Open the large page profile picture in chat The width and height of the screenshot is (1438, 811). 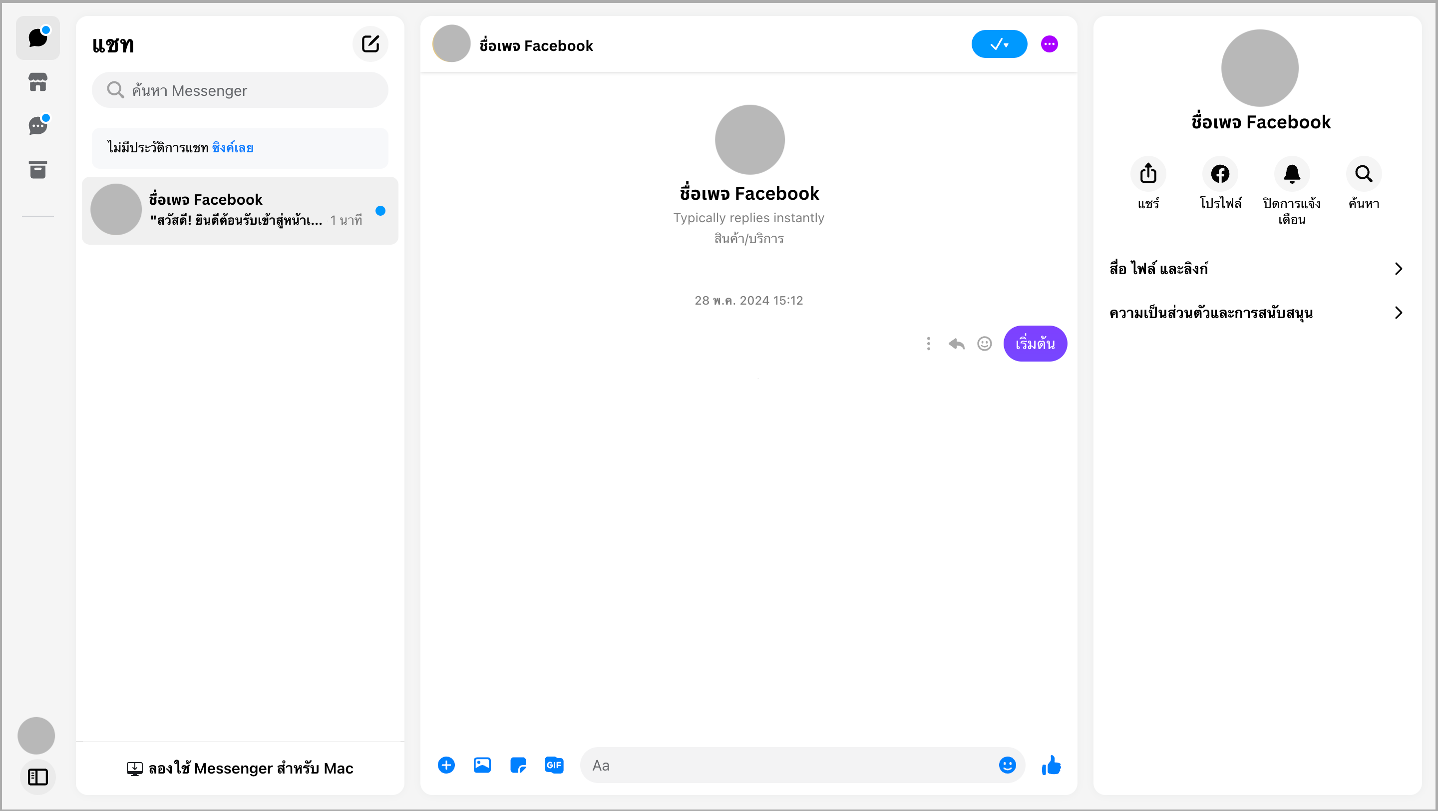[749, 139]
